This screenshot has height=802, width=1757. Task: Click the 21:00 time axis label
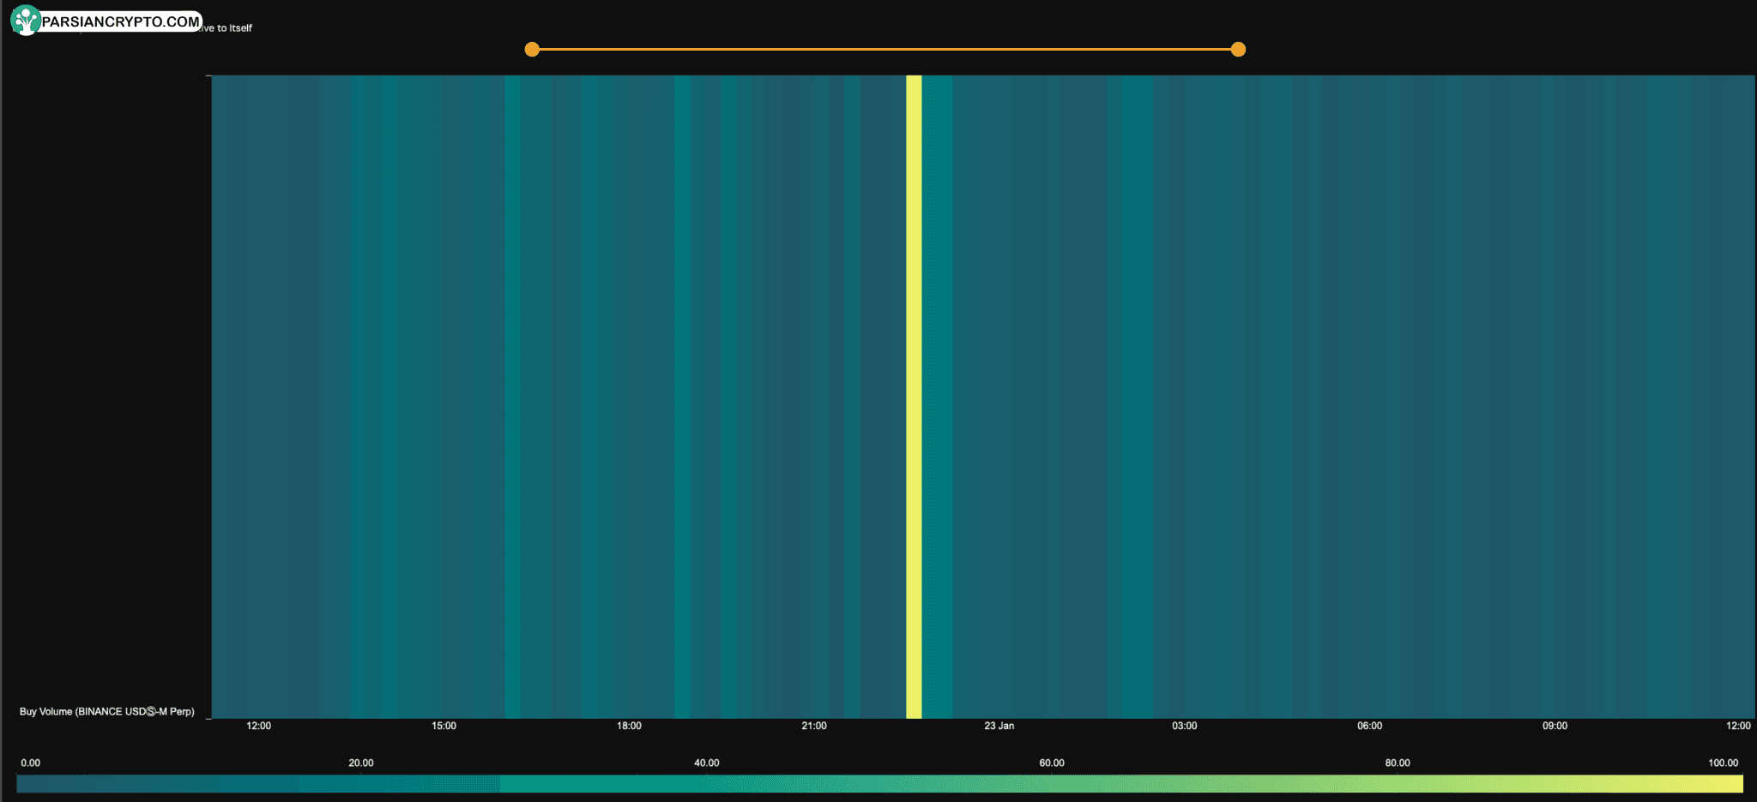pyautogui.click(x=814, y=727)
